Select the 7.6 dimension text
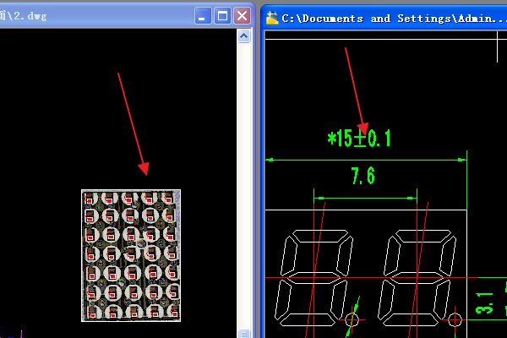Viewport: 507px width, 338px height. (x=363, y=176)
